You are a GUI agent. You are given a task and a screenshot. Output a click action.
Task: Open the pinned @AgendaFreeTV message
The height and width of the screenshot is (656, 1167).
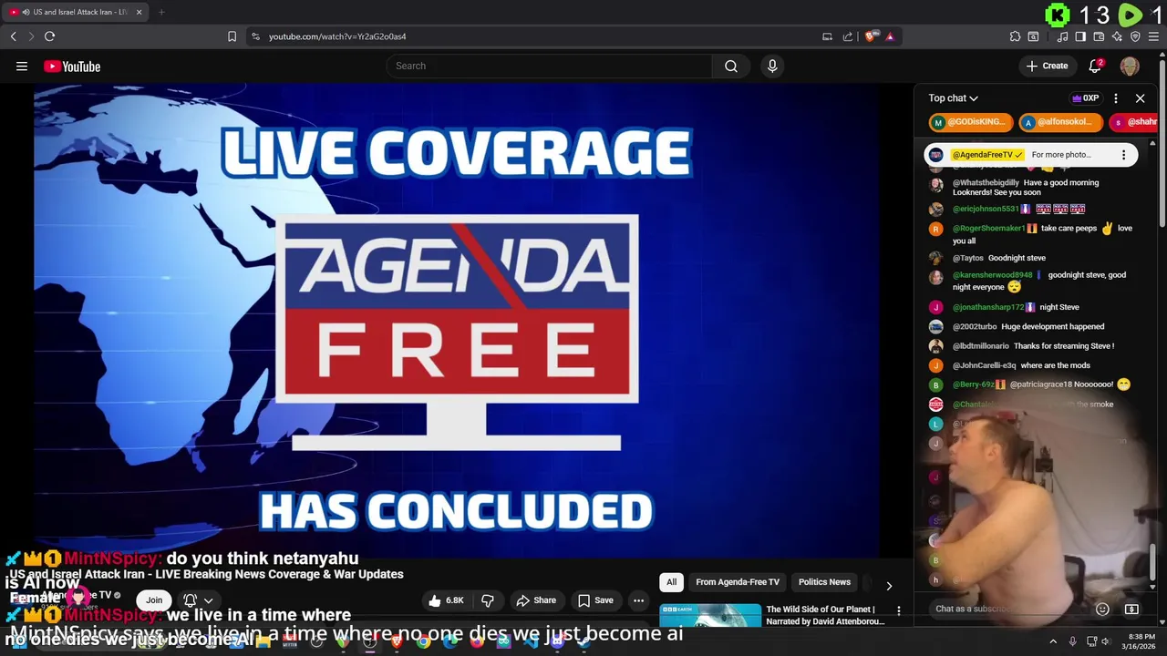click(x=1030, y=155)
